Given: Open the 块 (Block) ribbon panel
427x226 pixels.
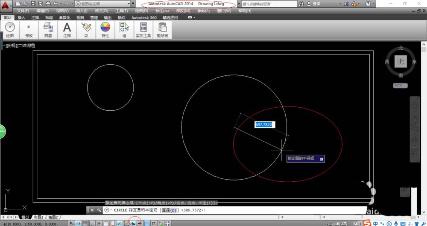Looking at the screenshot, I should click(86, 30).
